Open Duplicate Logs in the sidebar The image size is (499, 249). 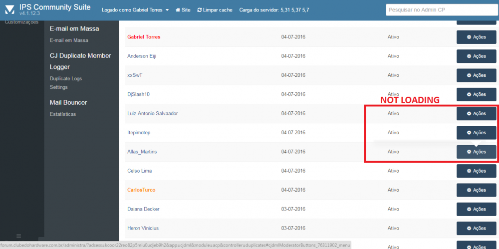[x=66, y=78]
